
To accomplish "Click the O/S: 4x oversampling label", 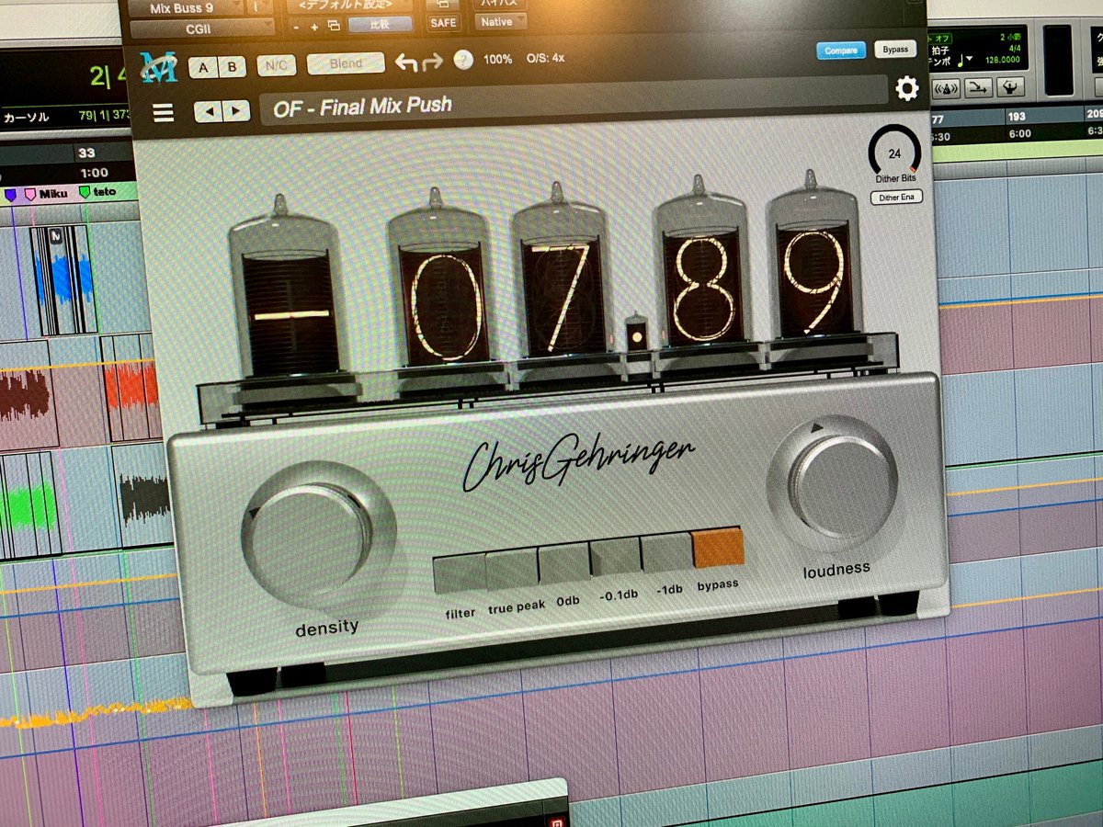I will [546, 58].
